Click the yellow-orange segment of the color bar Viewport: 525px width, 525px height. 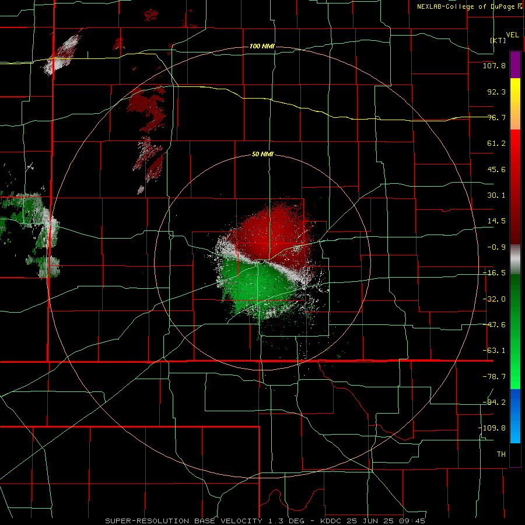click(515, 104)
